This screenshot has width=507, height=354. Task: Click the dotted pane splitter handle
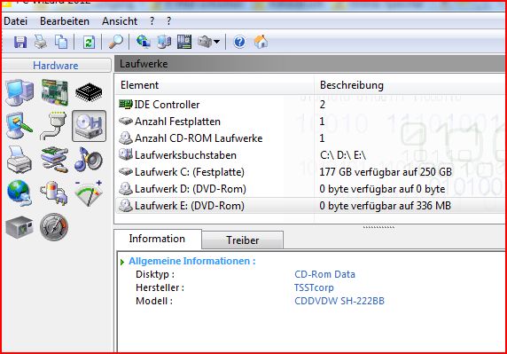coord(378,227)
